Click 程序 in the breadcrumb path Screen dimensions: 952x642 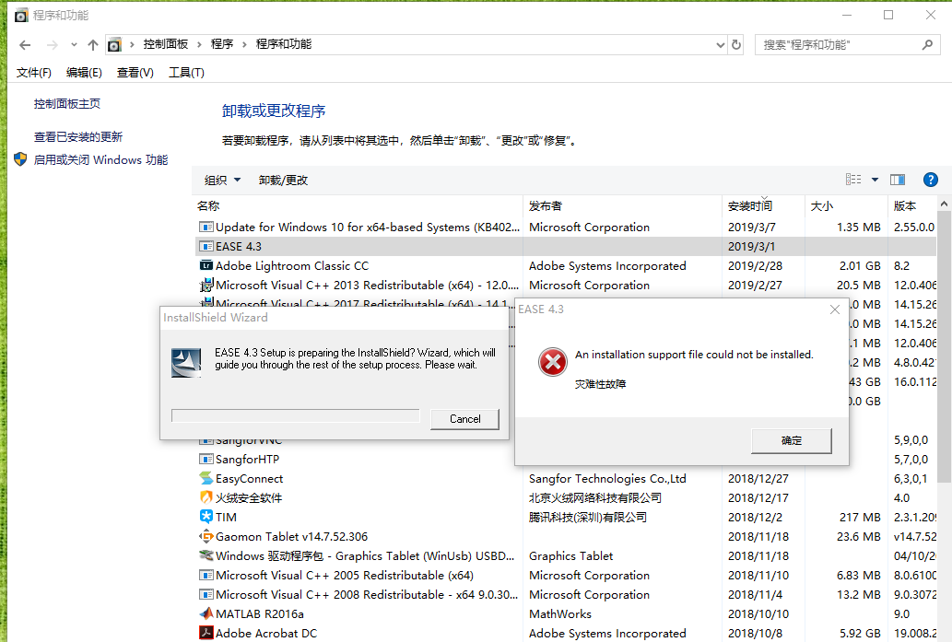pyautogui.click(x=222, y=44)
